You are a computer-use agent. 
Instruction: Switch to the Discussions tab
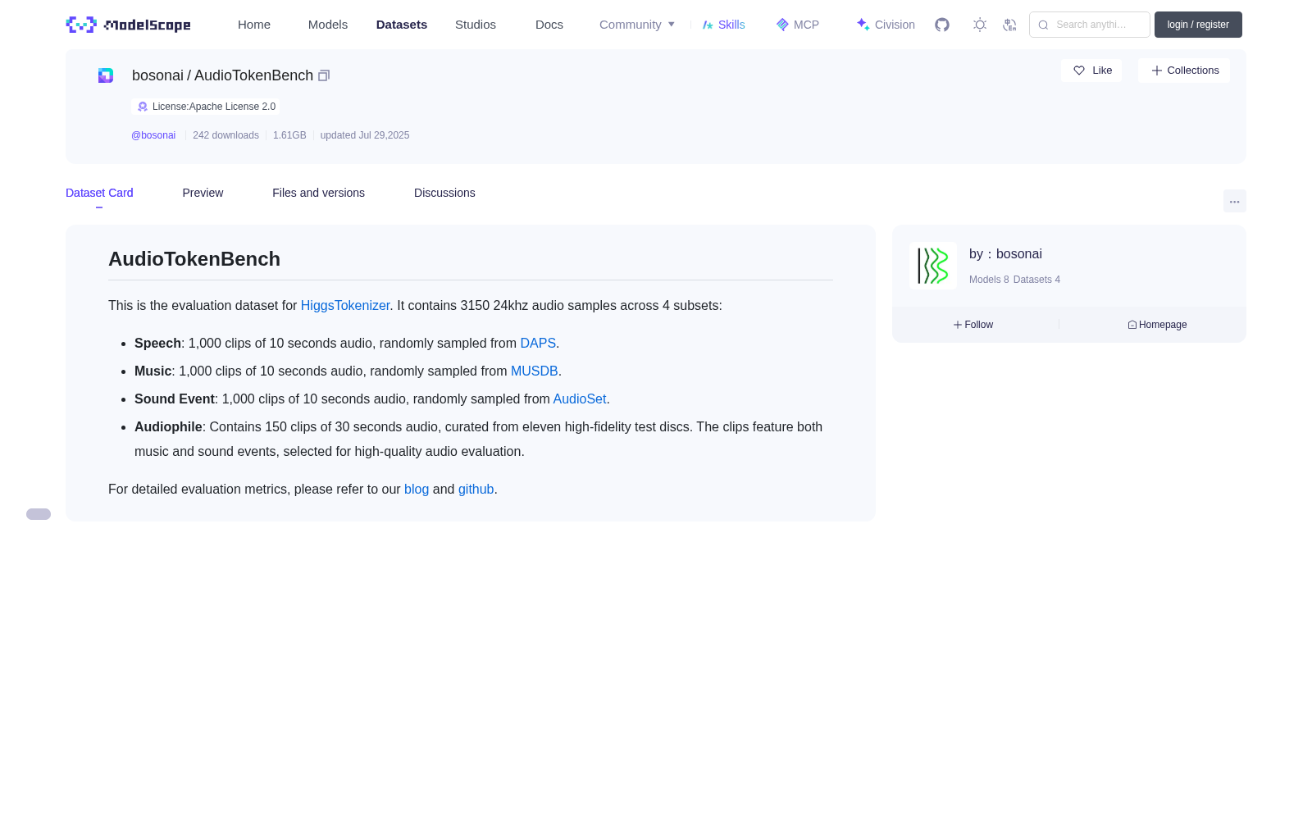point(444,193)
